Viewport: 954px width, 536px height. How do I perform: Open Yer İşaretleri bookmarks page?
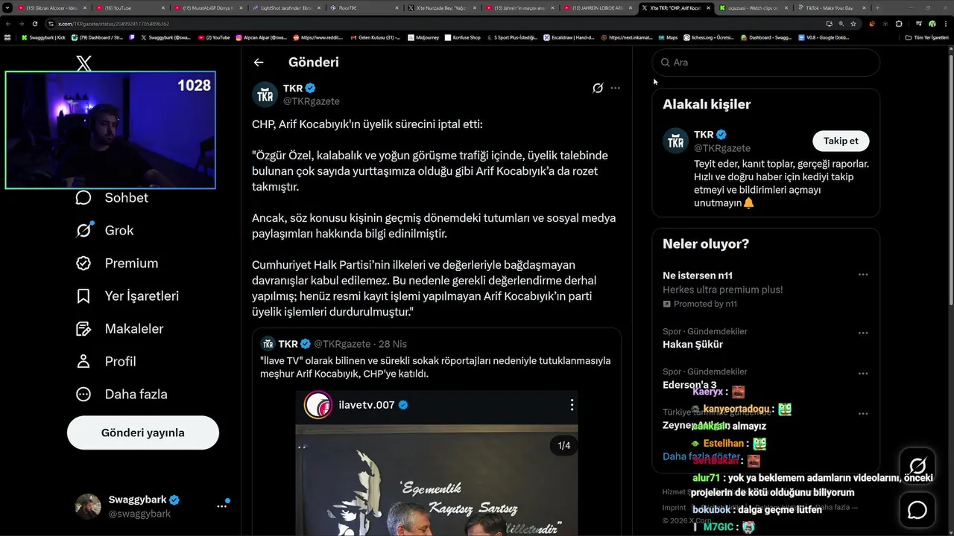(127, 296)
